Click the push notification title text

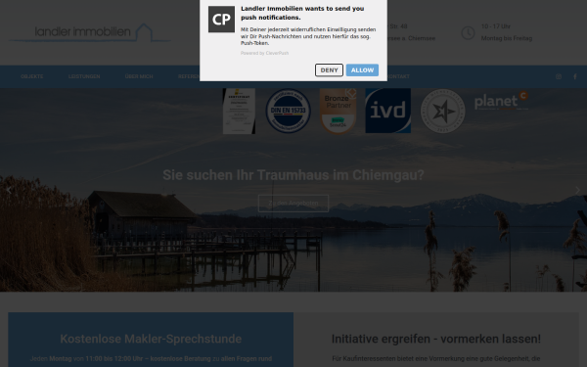(x=302, y=13)
